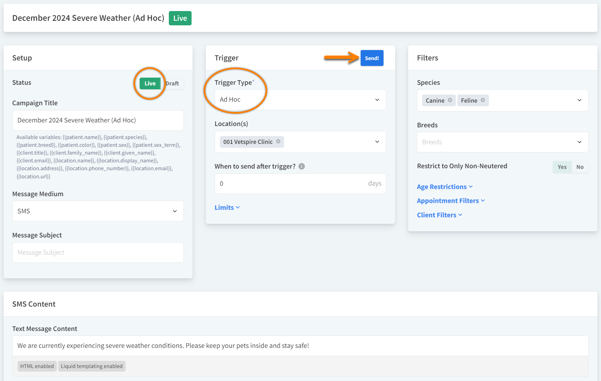This screenshot has height=381, width=601.
Task: Click the Campaign Title input field
Action: pos(98,120)
